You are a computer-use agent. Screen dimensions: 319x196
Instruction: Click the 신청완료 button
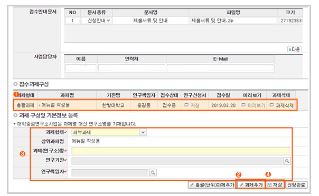pyautogui.click(x=296, y=185)
